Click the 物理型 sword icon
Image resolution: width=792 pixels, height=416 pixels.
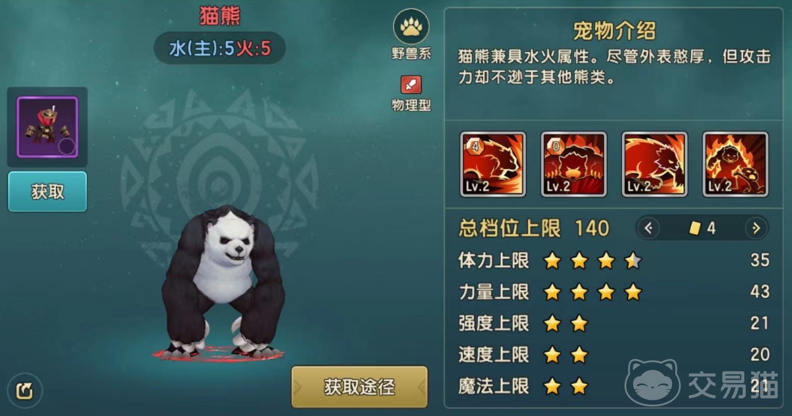point(411,85)
